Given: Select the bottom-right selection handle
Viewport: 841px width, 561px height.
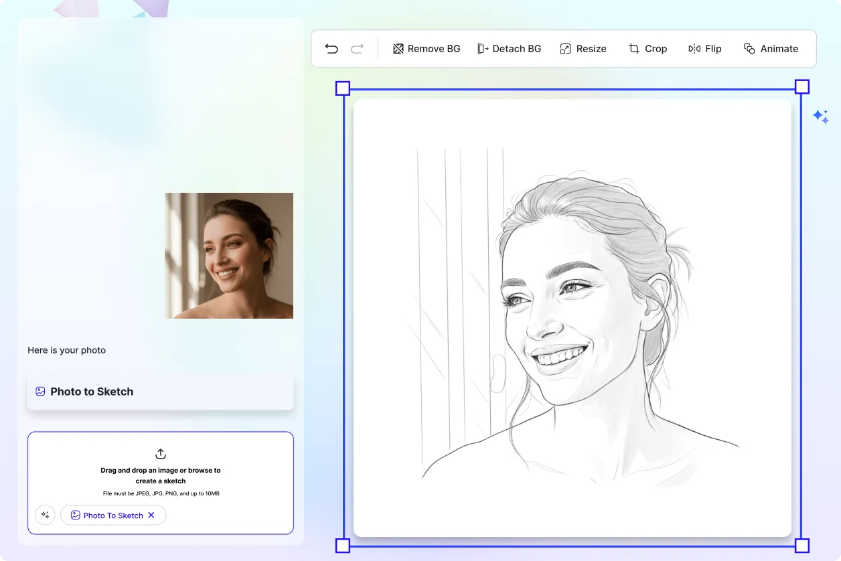Looking at the screenshot, I should (x=801, y=546).
